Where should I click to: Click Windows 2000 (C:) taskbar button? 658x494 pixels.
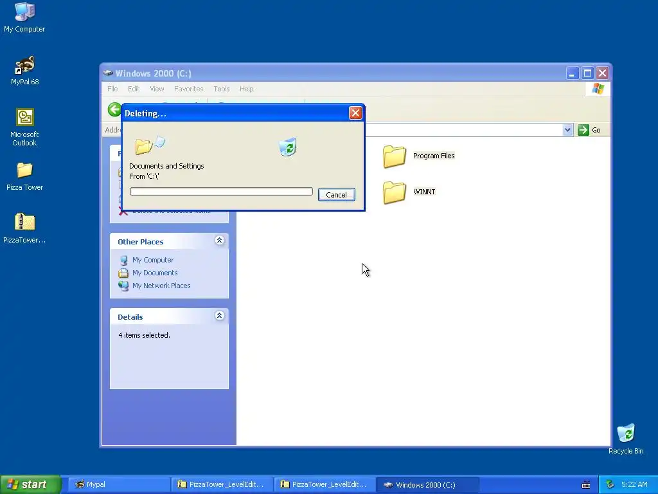427,484
